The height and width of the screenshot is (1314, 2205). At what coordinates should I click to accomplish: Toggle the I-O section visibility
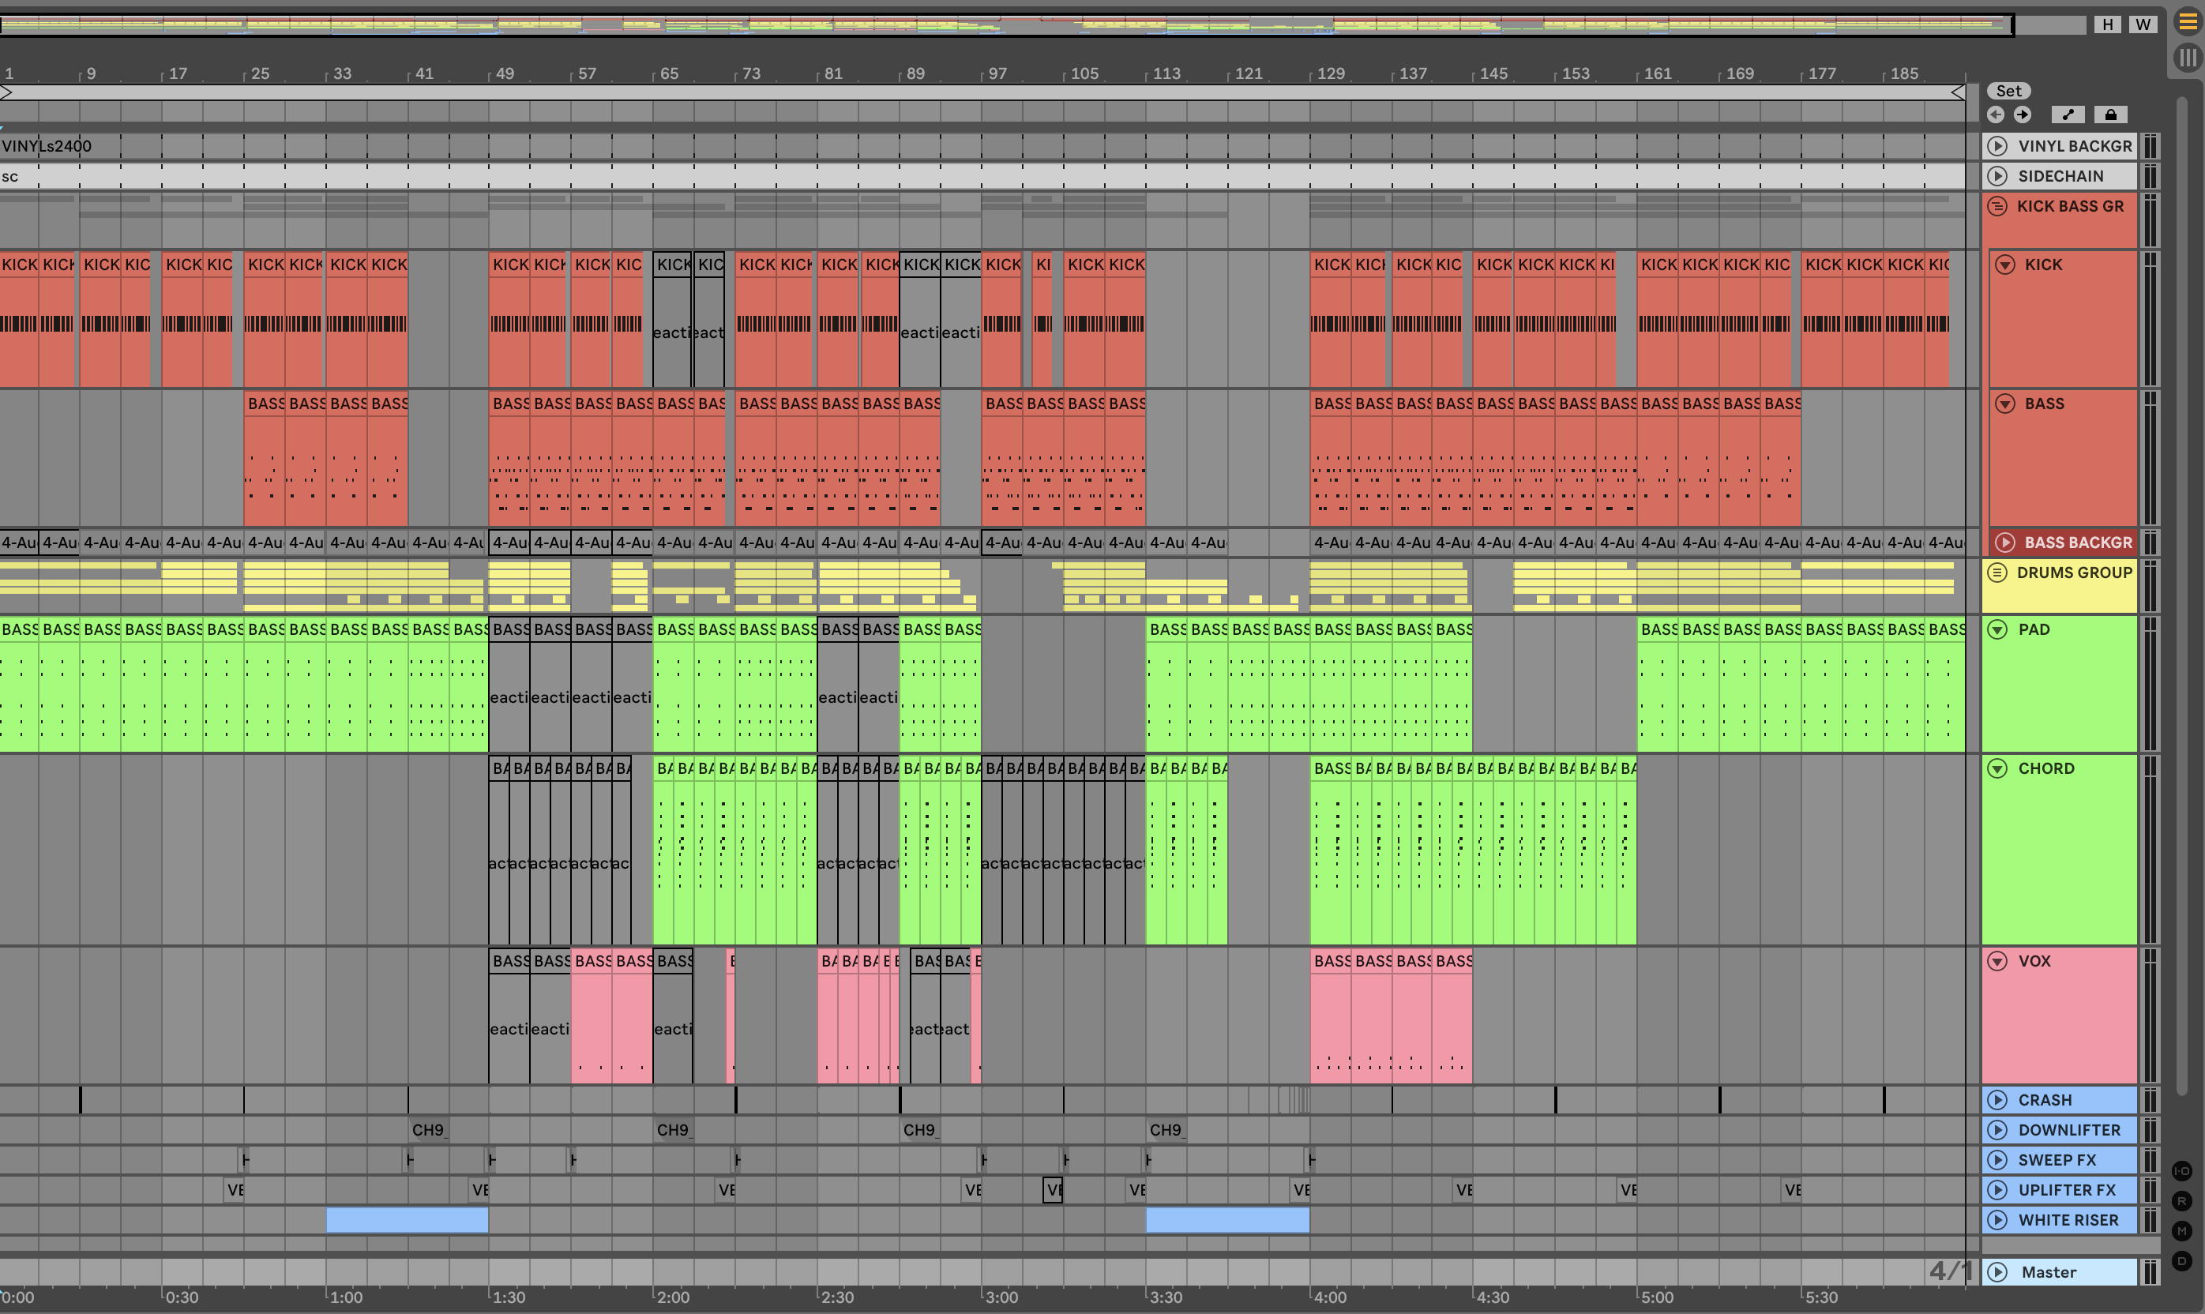tap(2181, 1170)
